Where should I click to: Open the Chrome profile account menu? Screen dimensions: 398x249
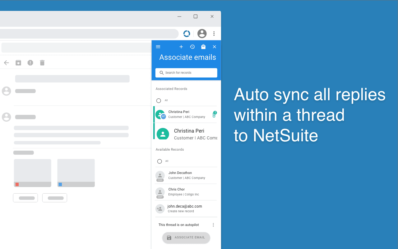click(x=202, y=34)
